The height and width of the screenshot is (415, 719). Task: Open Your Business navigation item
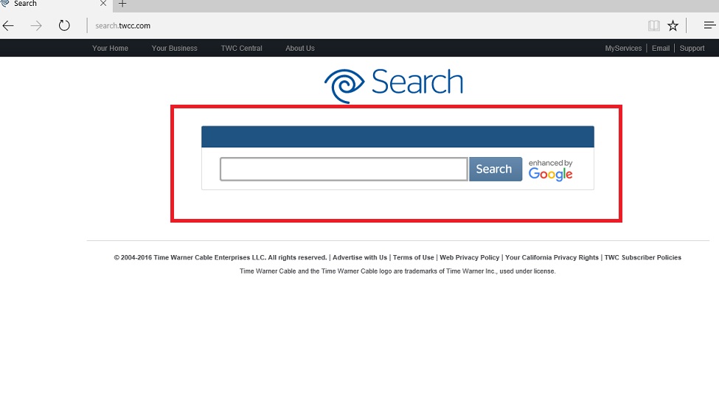174,48
